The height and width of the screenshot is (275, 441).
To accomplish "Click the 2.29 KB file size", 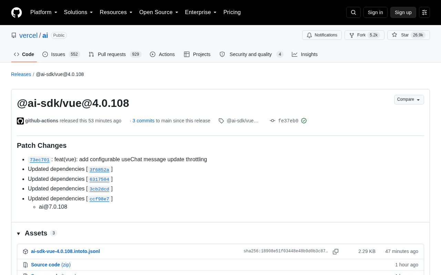I will (x=367, y=251).
